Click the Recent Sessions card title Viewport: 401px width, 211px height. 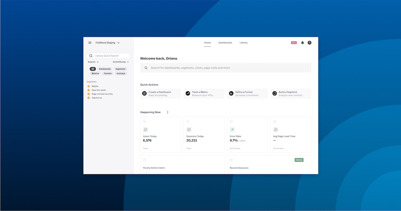click(x=239, y=168)
